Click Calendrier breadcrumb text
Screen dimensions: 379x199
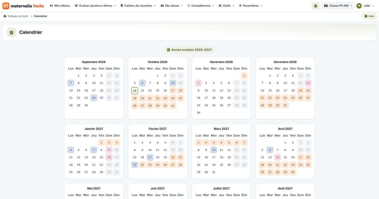tap(40, 16)
